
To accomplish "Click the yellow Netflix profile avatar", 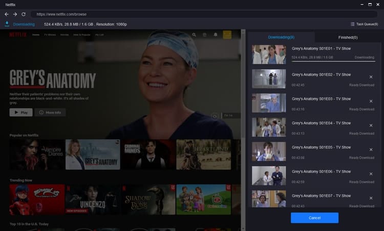I will 227,35.
